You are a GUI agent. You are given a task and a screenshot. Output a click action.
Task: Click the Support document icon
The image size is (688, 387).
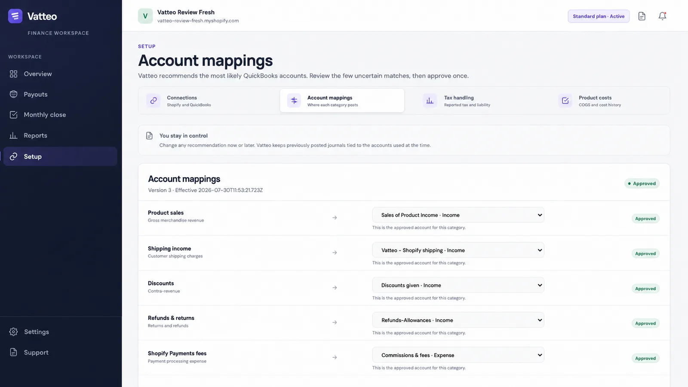point(13,352)
